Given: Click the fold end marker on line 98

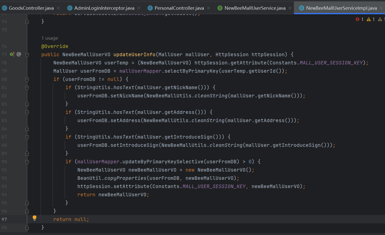Looking at the screenshot, I should point(27,228).
